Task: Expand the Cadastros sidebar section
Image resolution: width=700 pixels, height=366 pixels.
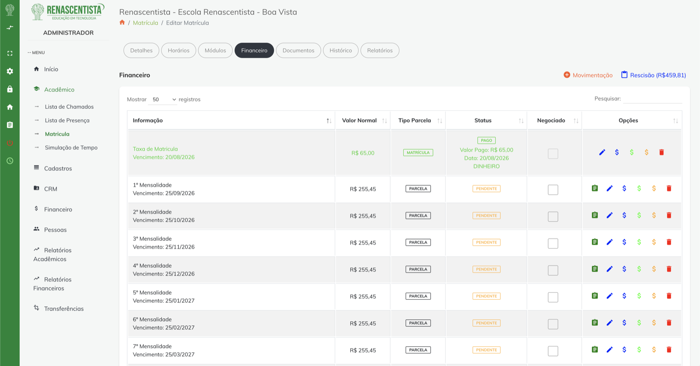Action: tap(58, 168)
